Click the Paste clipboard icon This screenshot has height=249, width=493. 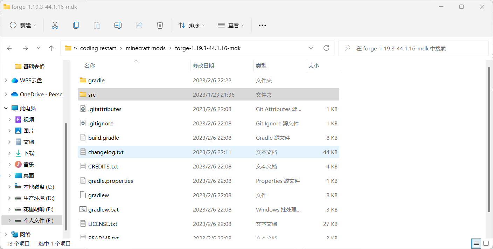(97, 25)
